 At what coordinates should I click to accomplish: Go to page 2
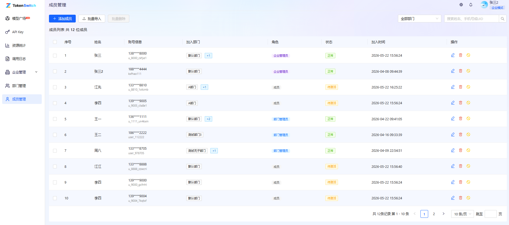[434, 214]
